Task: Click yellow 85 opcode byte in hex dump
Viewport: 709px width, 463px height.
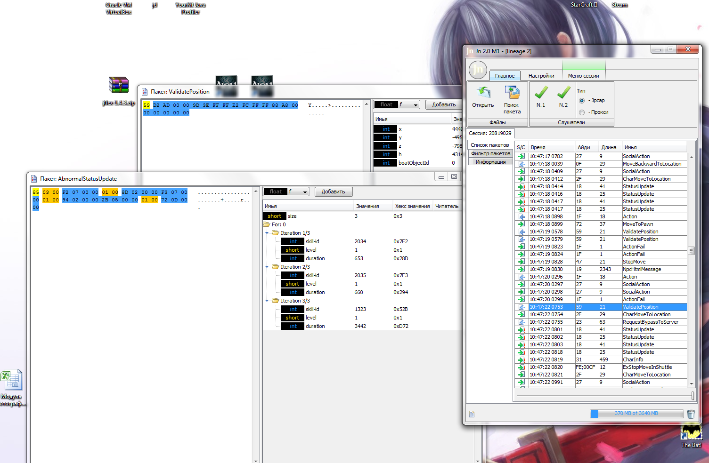Action: point(36,192)
